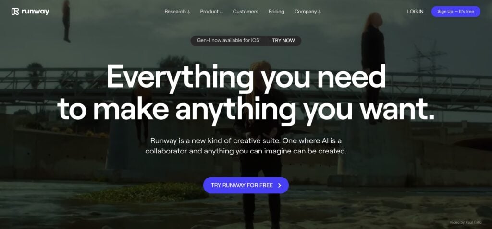Expand the Research dropdown menu

(177, 12)
